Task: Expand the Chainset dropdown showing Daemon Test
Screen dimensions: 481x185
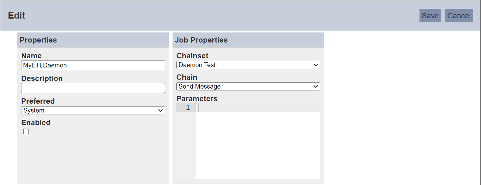Action: (248, 65)
